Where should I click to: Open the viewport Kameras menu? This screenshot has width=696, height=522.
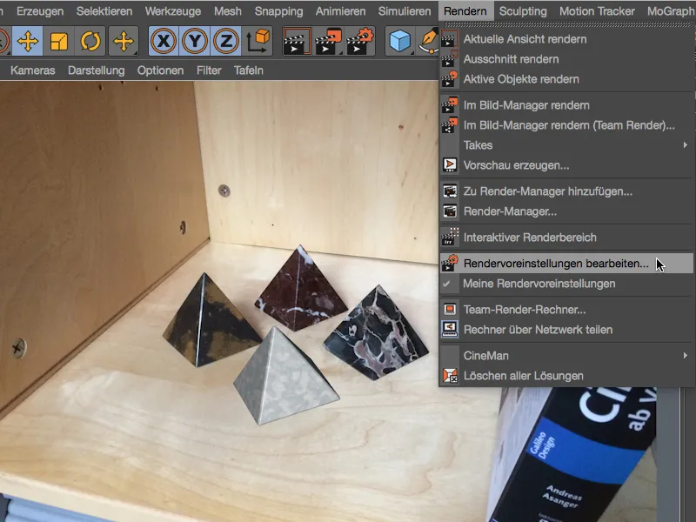click(x=33, y=70)
